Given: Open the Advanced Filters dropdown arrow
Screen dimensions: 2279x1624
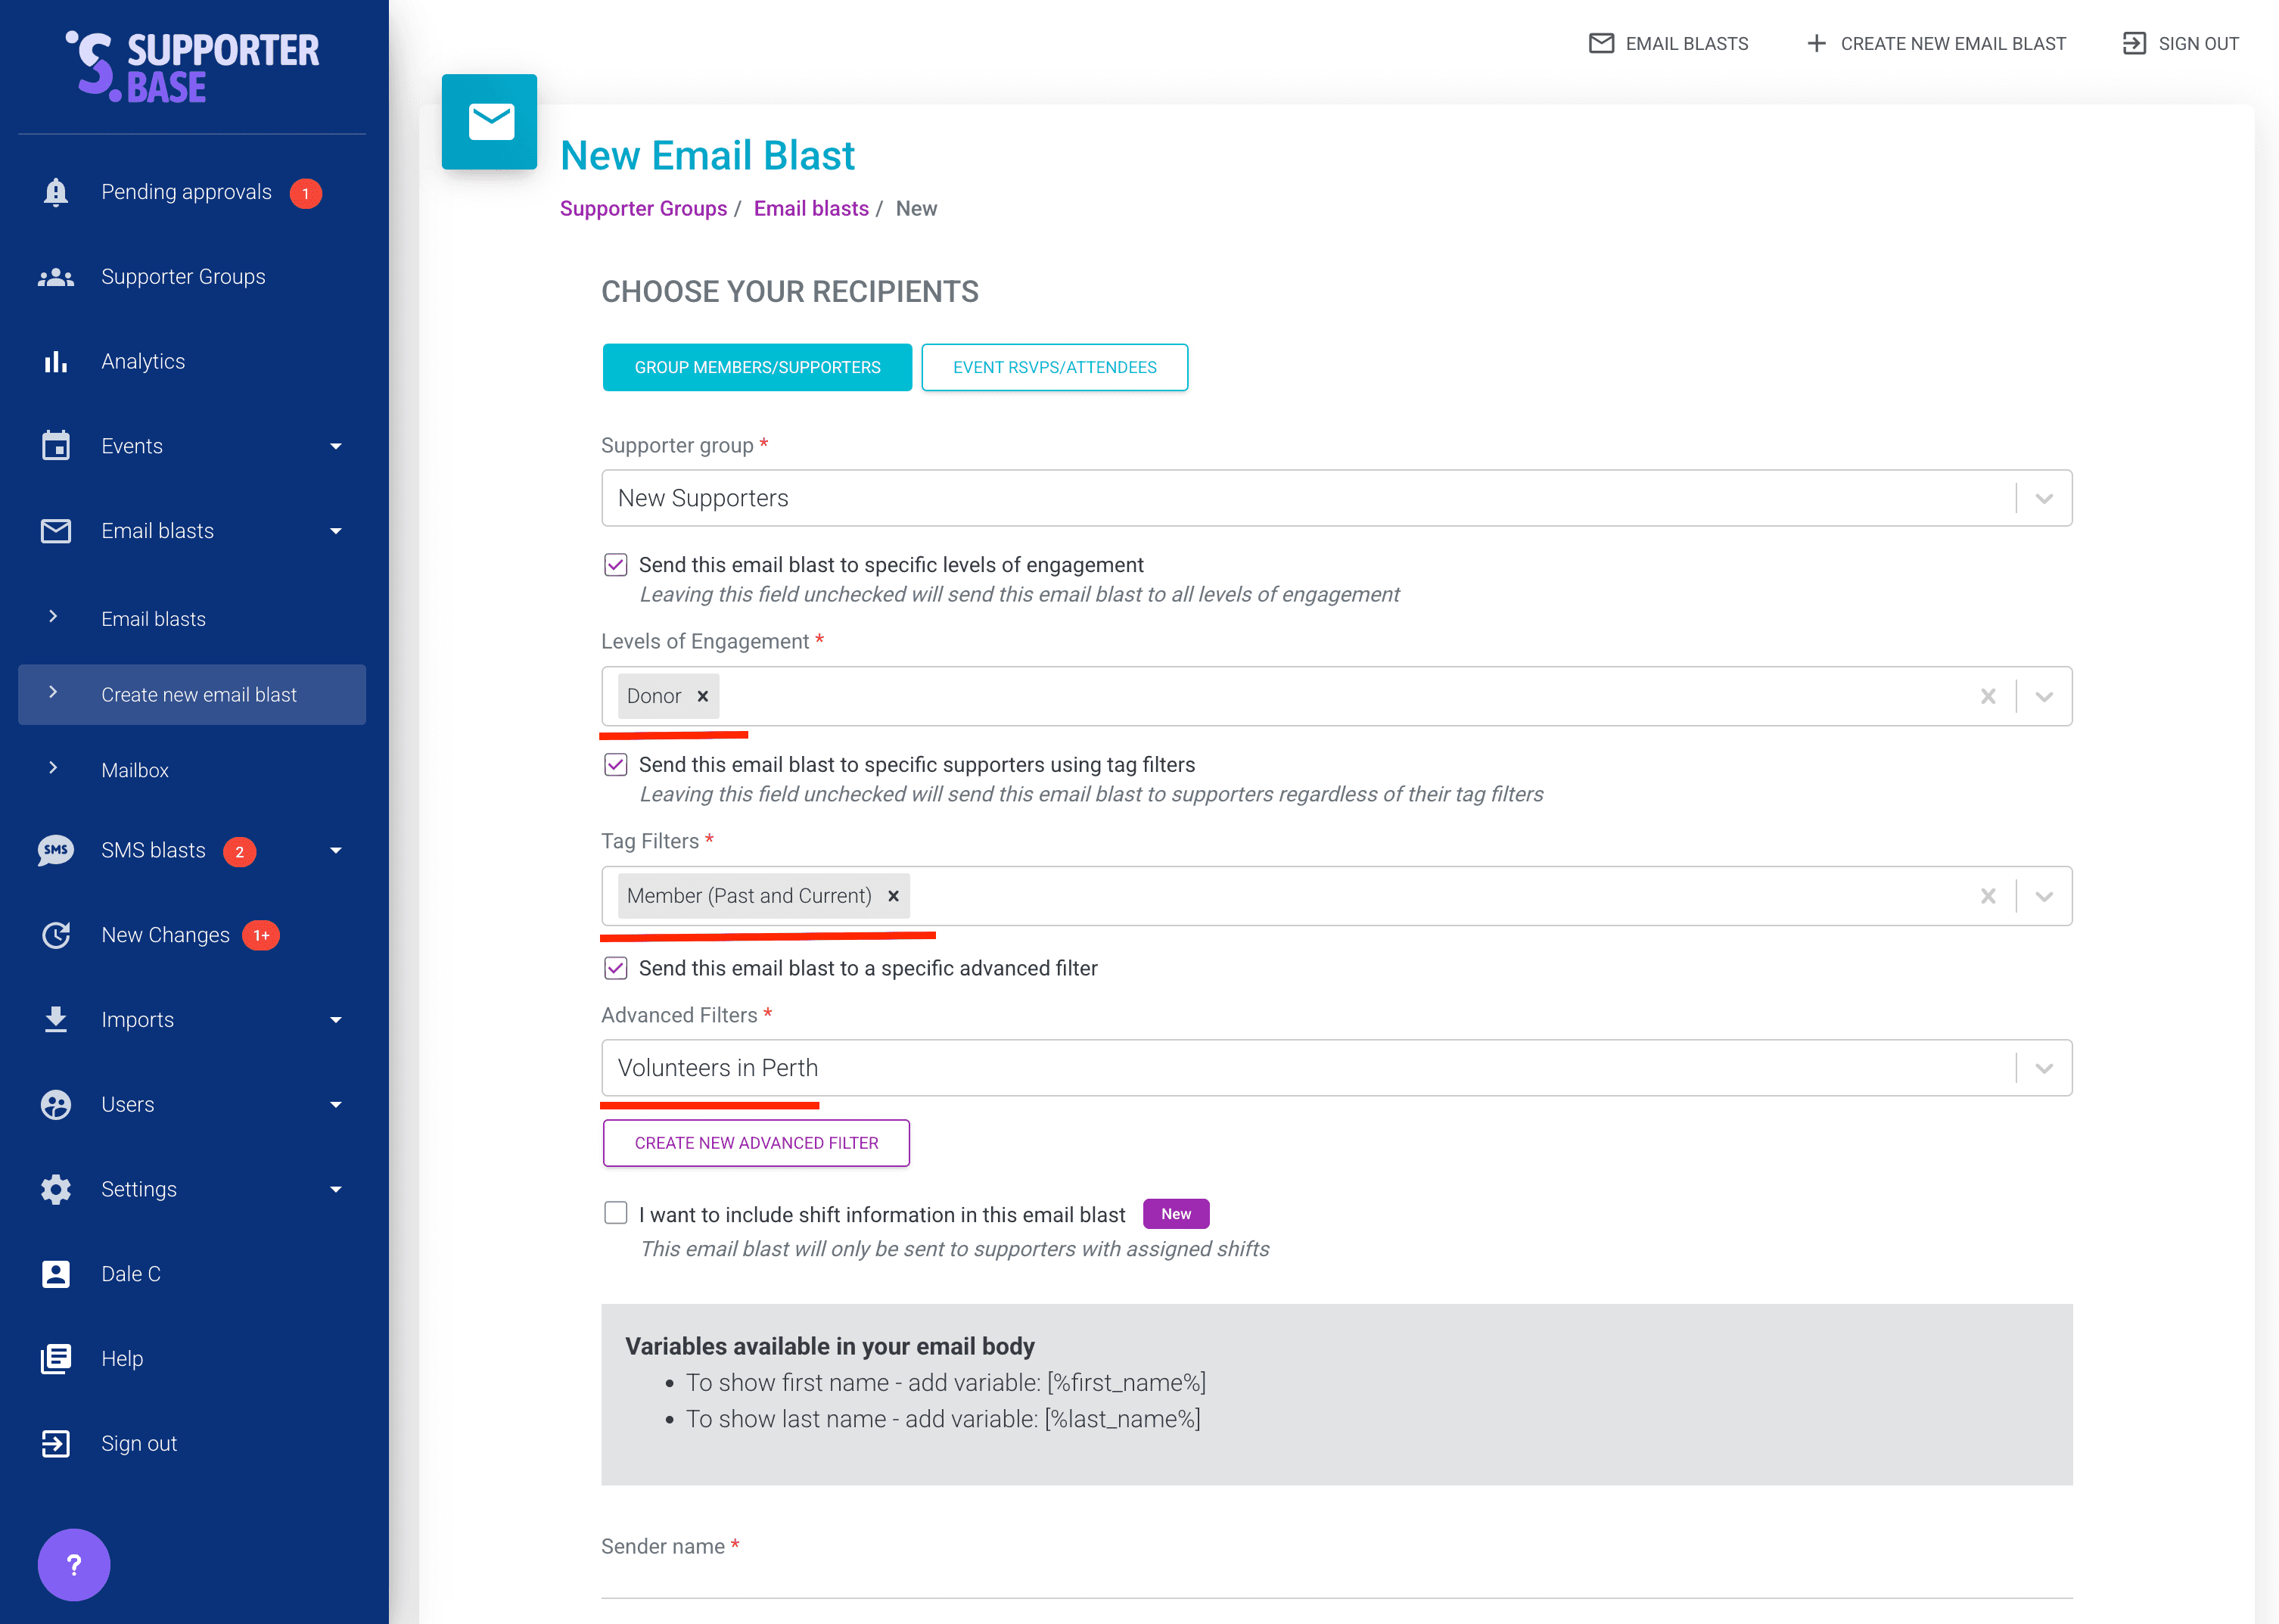Looking at the screenshot, I should (2043, 1068).
